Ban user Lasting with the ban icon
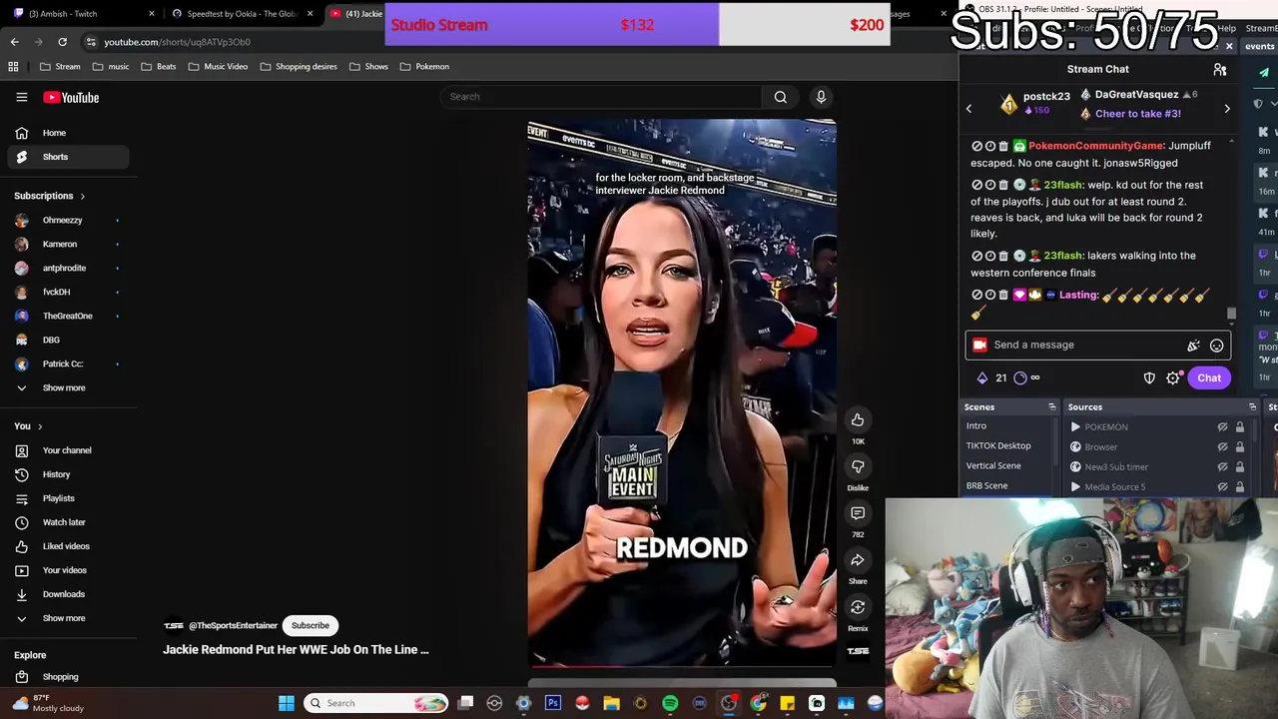 (x=976, y=296)
